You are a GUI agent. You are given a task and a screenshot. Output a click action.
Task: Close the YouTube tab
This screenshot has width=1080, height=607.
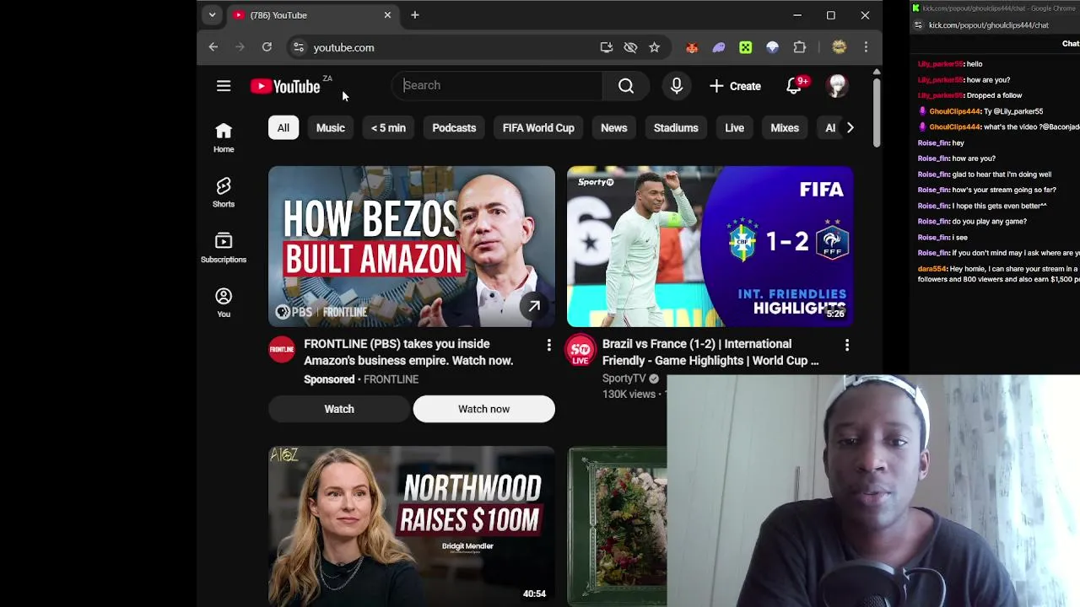click(x=387, y=15)
